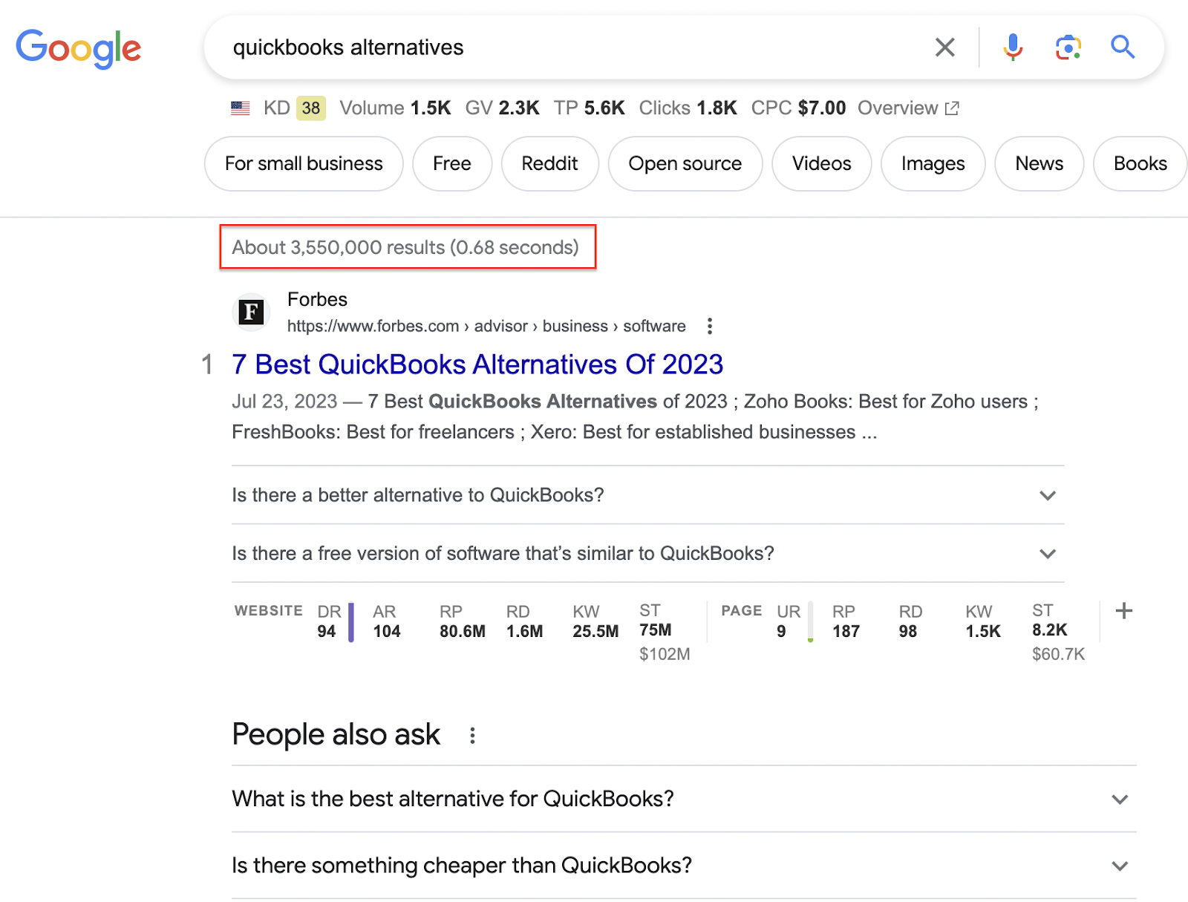Select the Free filter chip
Image resolution: width=1188 pixels, height=902 pixels.
pos(452,163)
